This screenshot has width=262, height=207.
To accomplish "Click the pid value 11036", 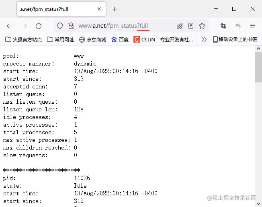I will tap(82, 178).
